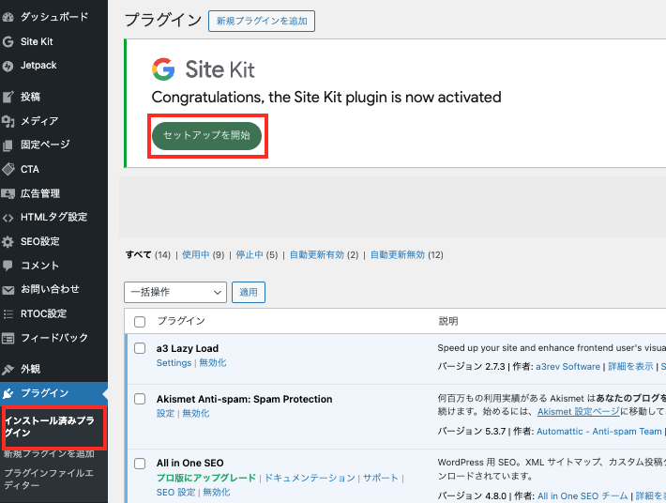The width and height of the screenshot is (666, 503).
Task: Open ダッシュボード menu item
Action: point(54,17)
